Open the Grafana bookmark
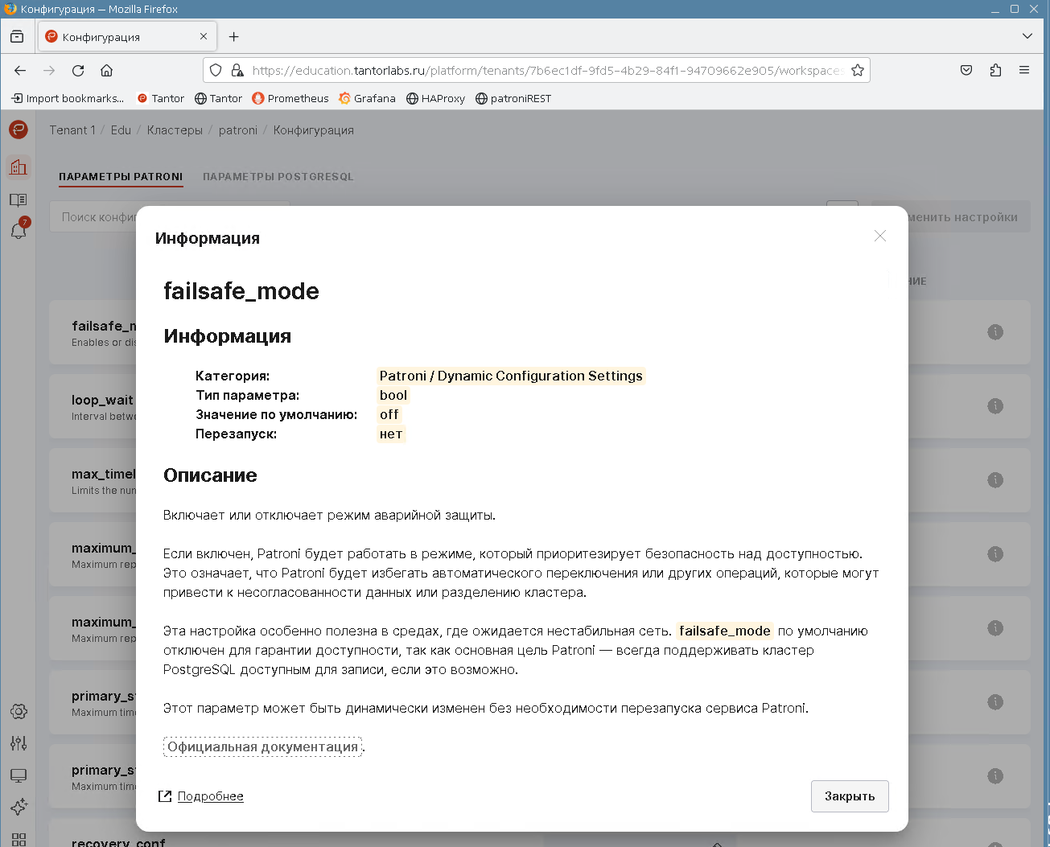 coord(367,98)
